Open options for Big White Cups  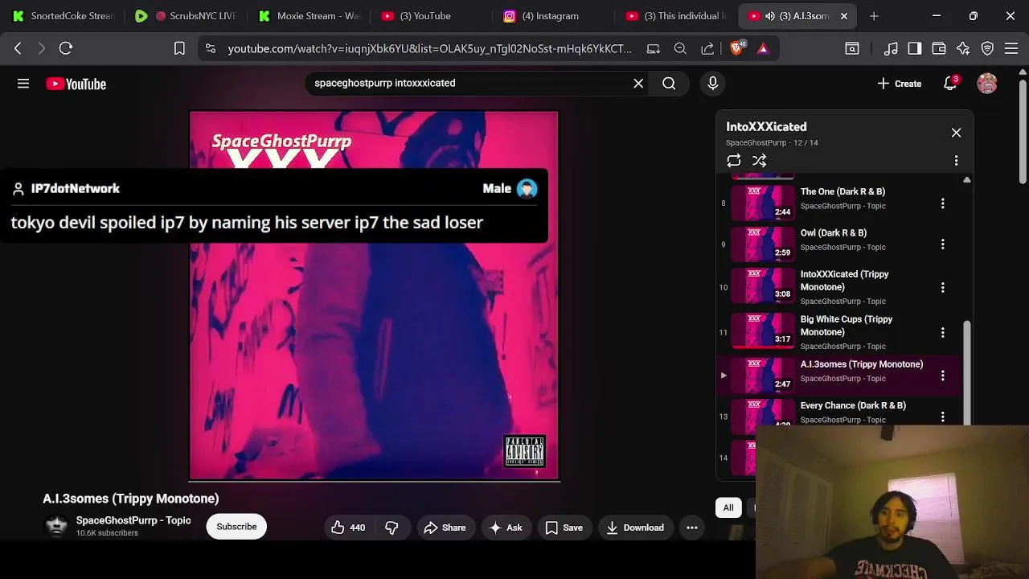[943, 332]
